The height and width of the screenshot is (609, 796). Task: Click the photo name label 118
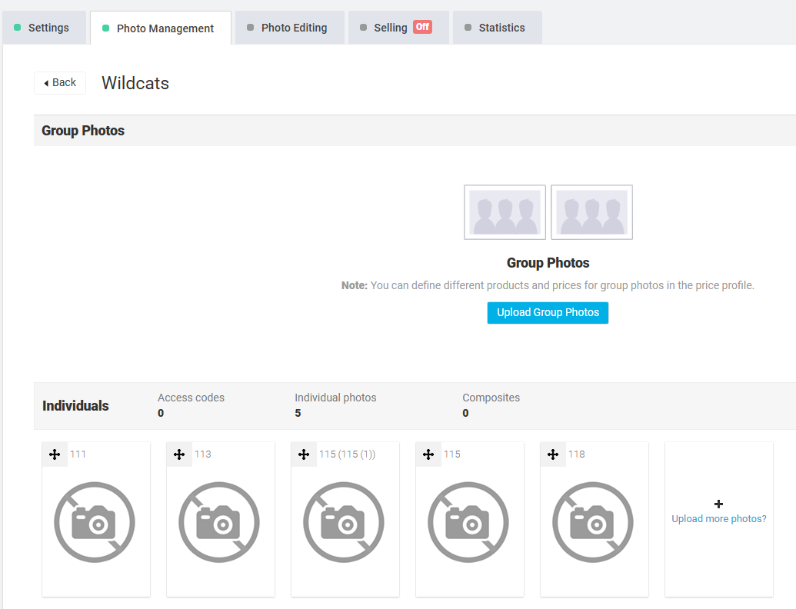point(577,454)
